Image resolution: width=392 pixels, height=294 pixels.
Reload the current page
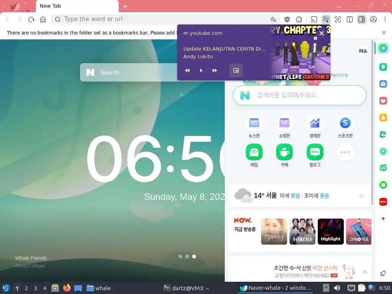[31, 19]
